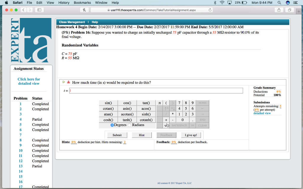The width and height of the screenshot is (303, 189).
Task: Open the Bookmarks menu
Action: point(82,3)
